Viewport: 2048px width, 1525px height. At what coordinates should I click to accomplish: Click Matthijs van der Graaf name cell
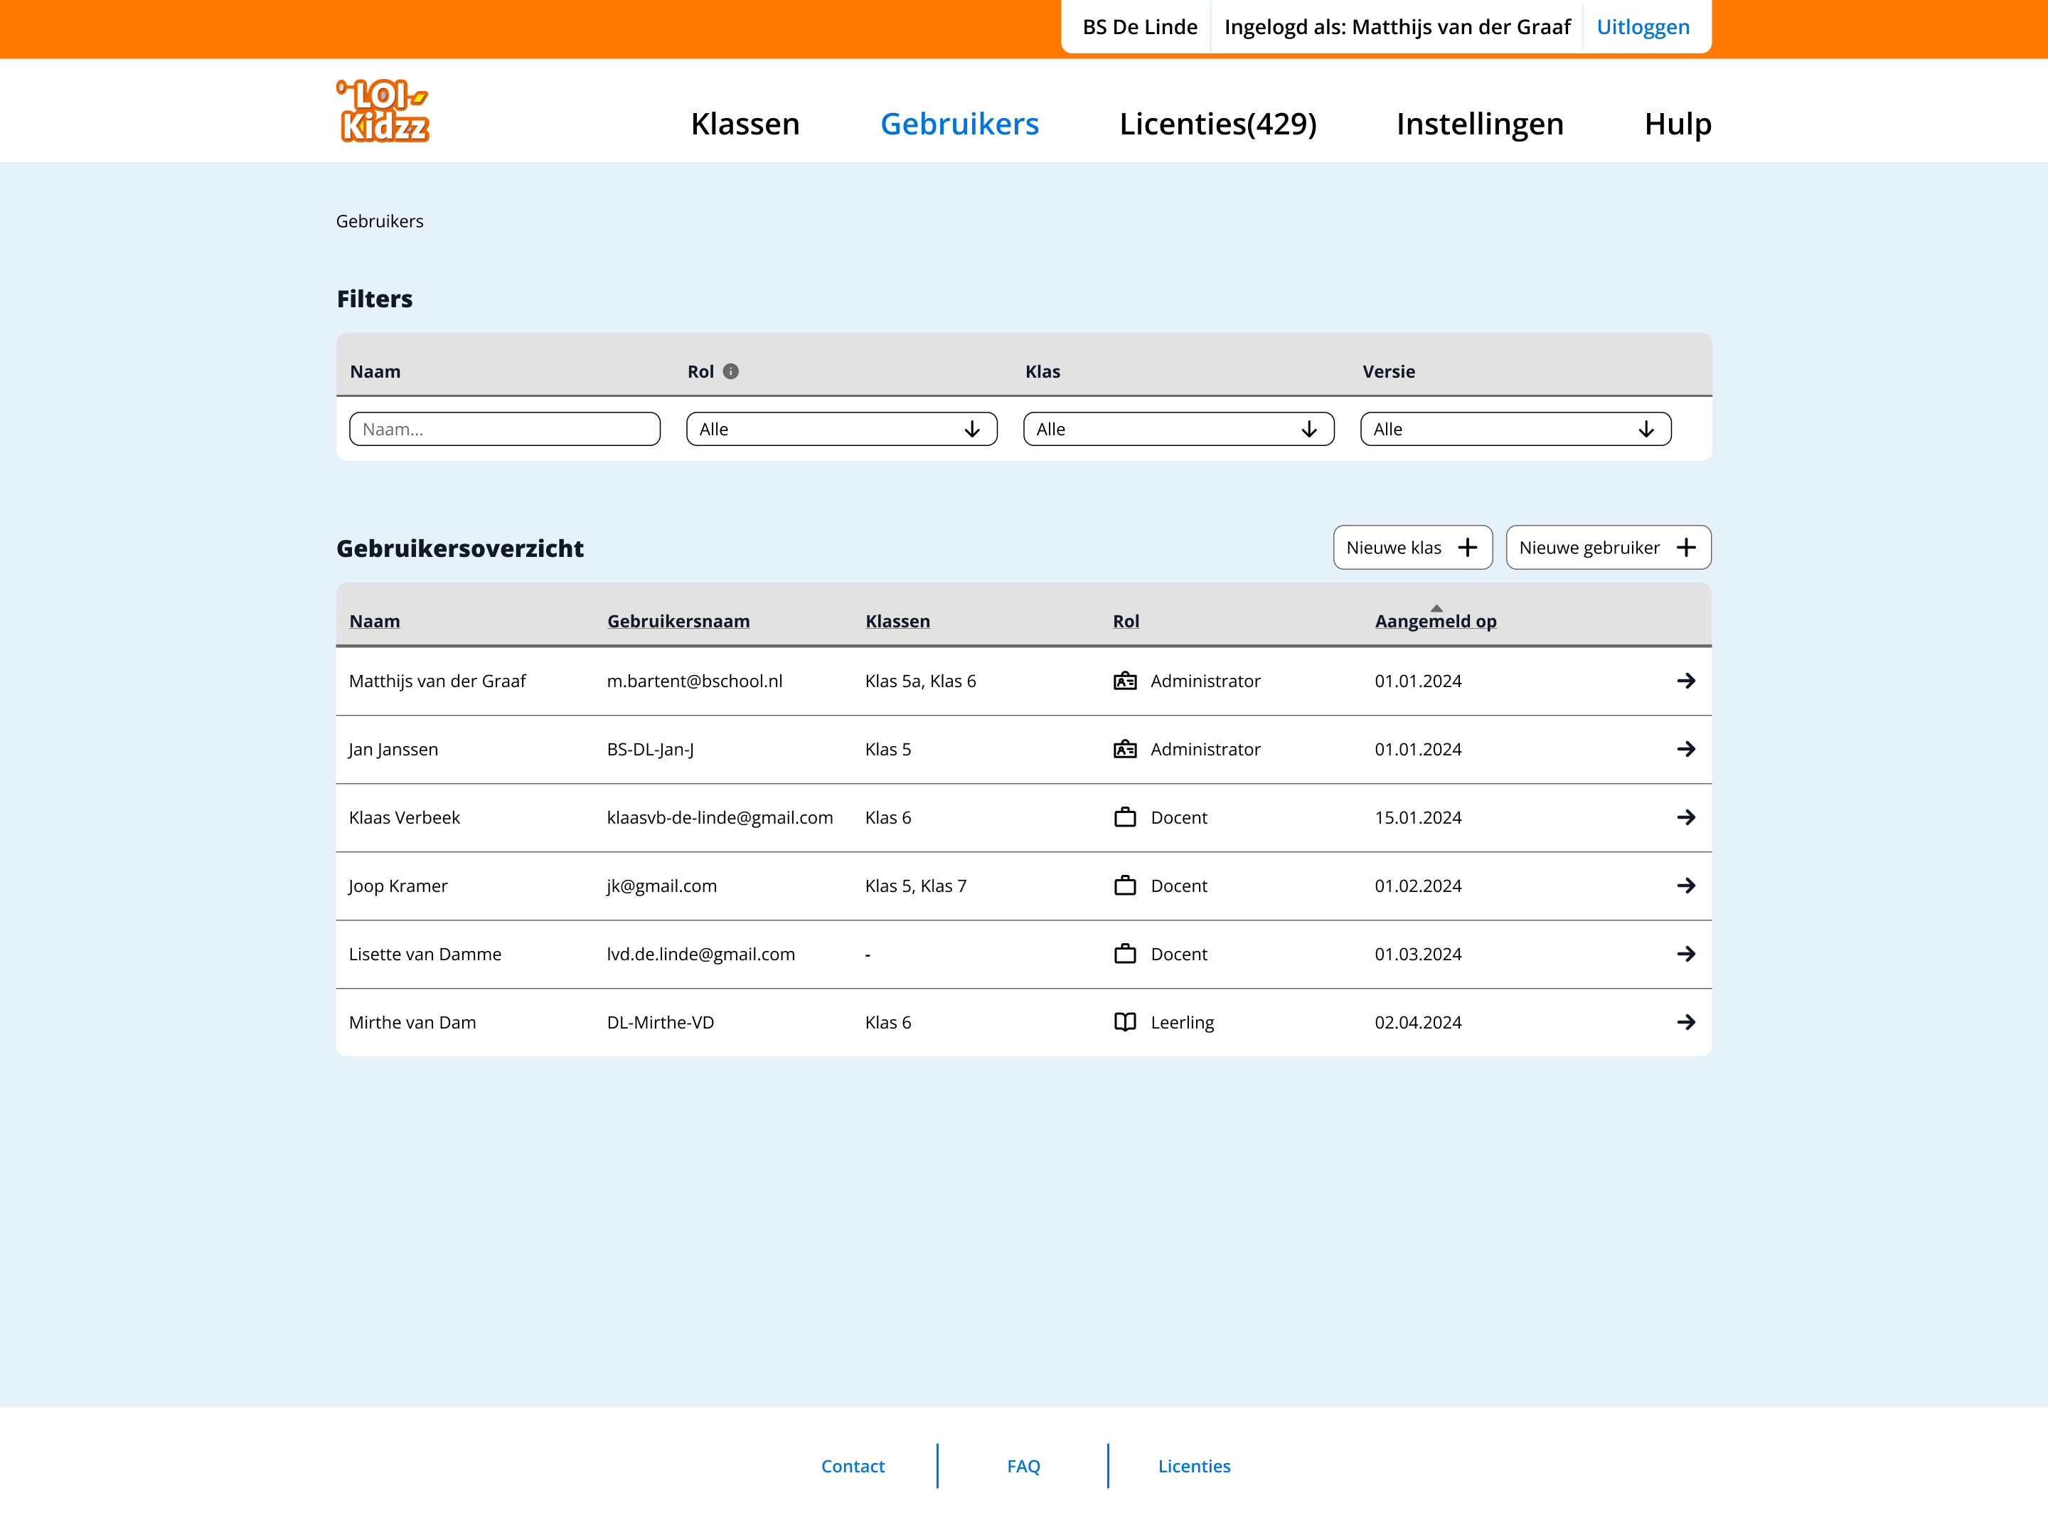coord(437,680)
